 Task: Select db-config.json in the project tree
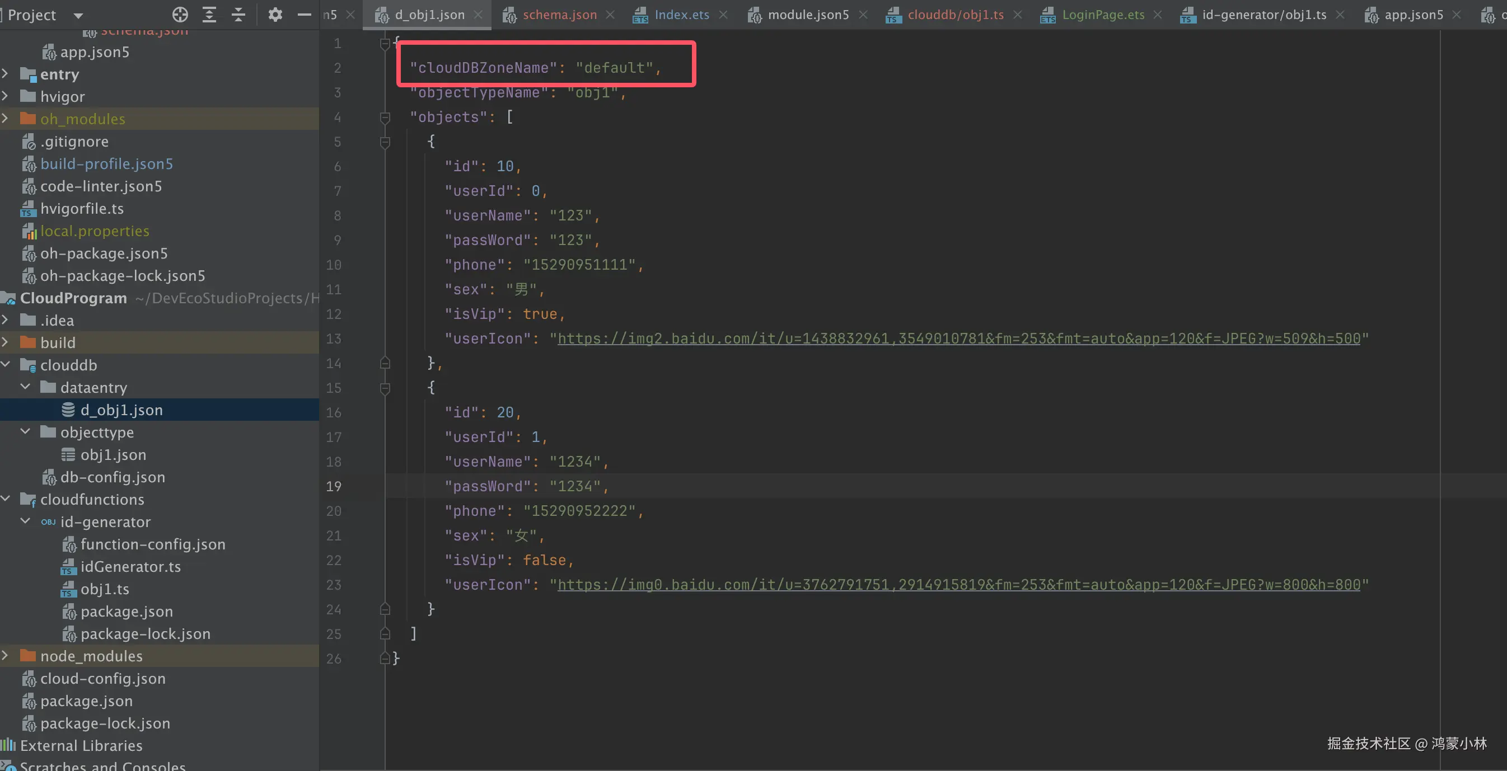point(113,477)
